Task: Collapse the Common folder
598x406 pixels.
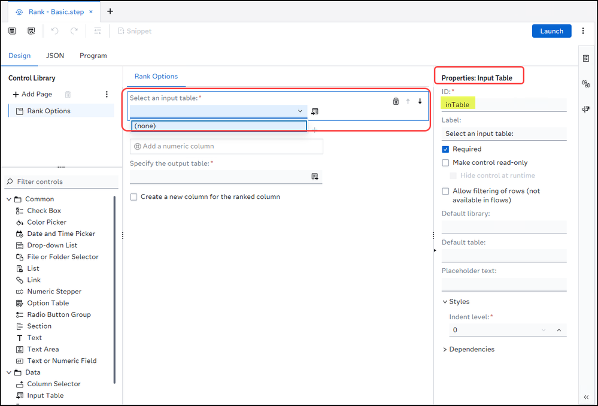Action: pos(9,199)
